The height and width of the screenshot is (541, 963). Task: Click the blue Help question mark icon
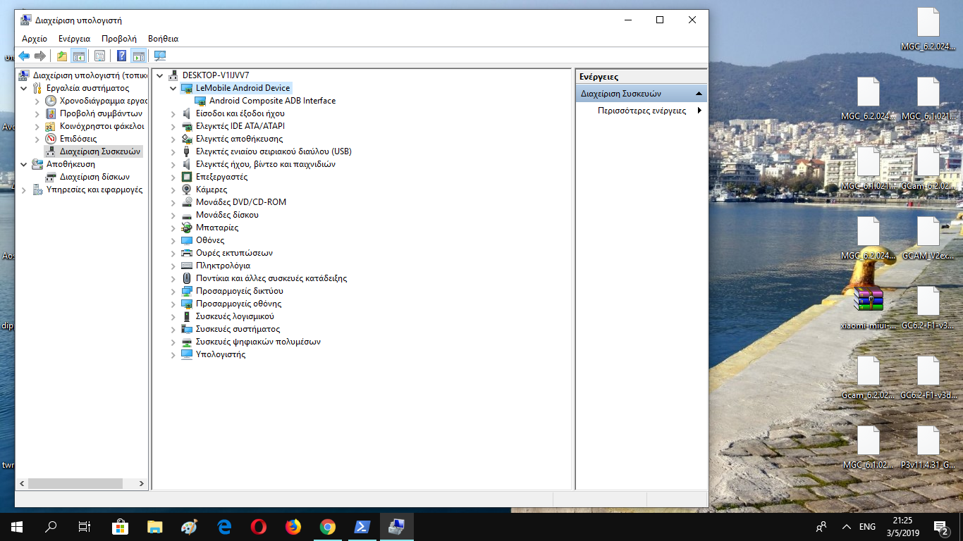point(121,56)
